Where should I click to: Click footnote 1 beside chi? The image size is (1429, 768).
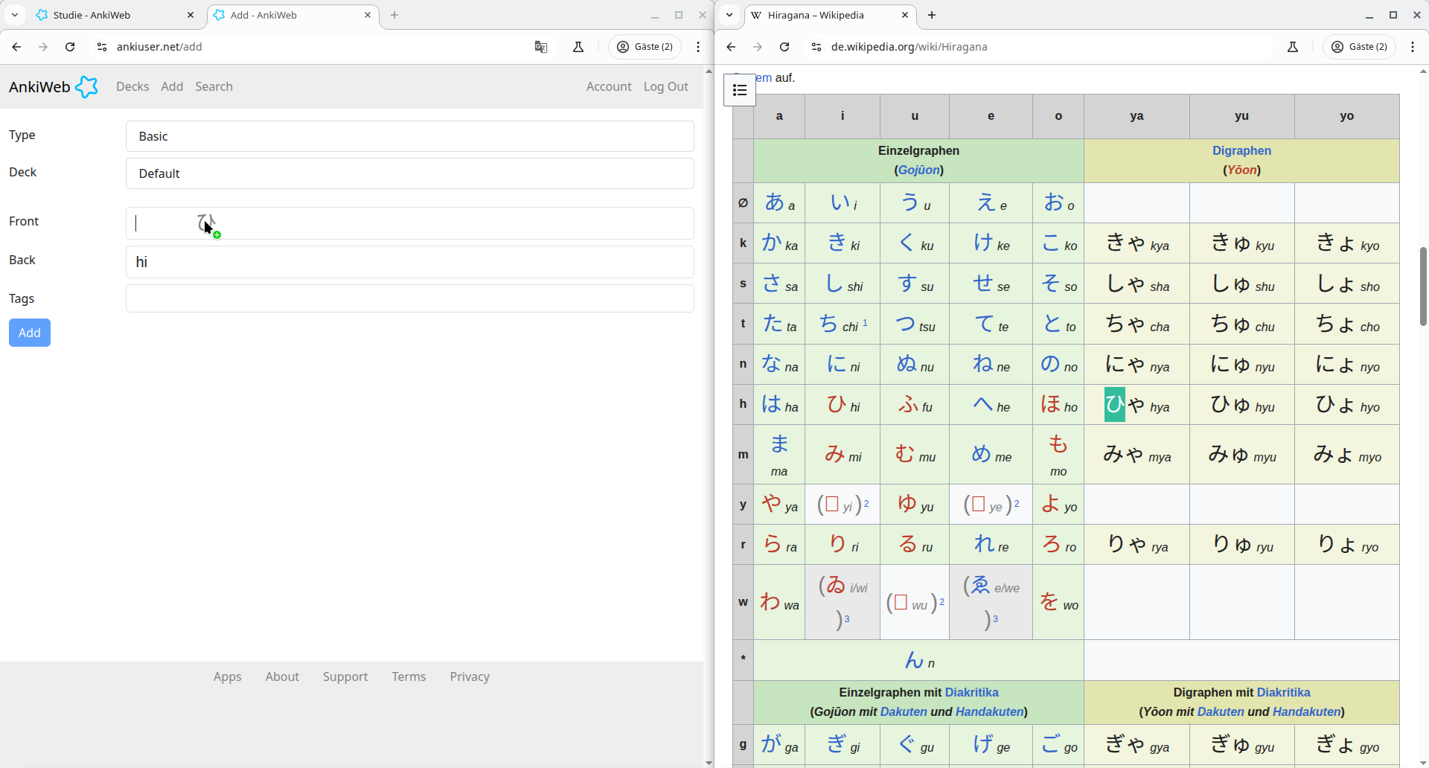click(x=865, y=322)
